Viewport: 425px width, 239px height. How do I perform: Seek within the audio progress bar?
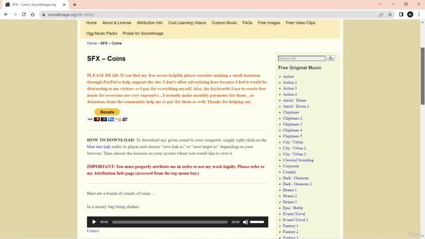pos(170,222)
